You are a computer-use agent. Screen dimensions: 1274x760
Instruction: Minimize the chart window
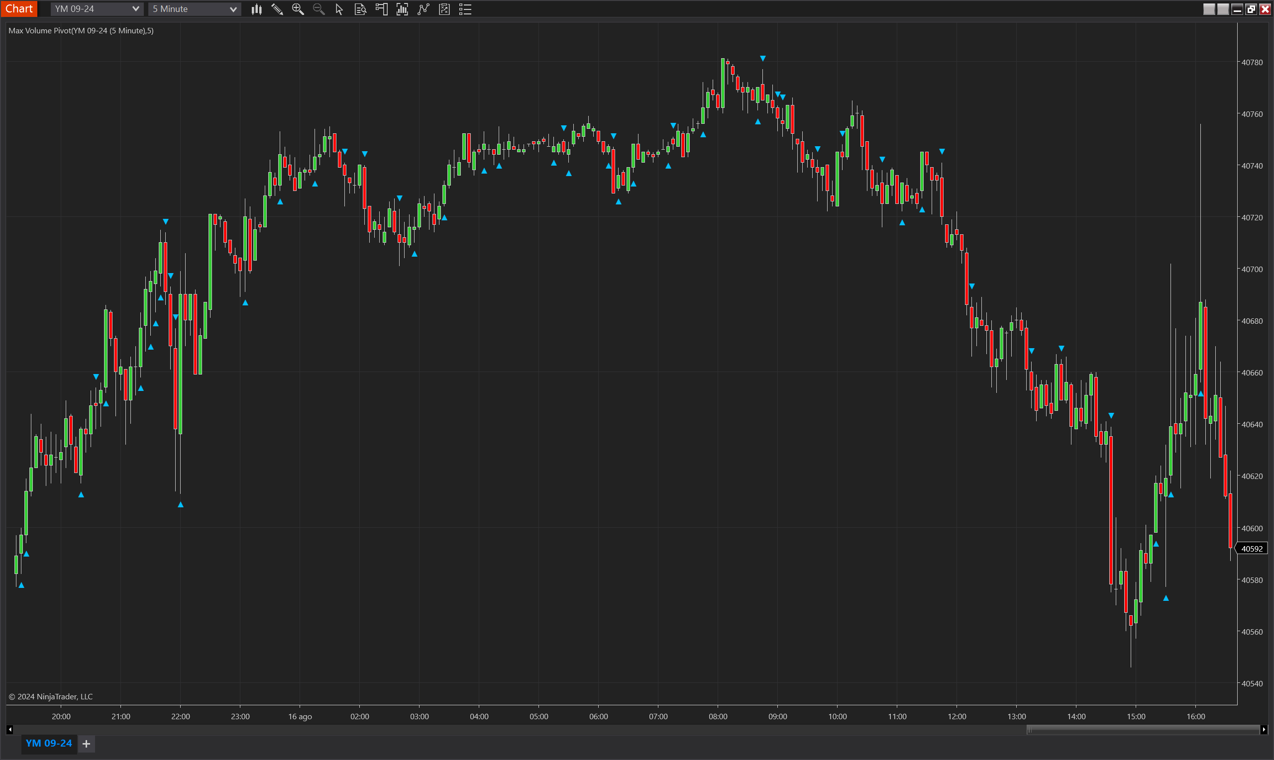pyautogui.click(x=1237, y=9)
